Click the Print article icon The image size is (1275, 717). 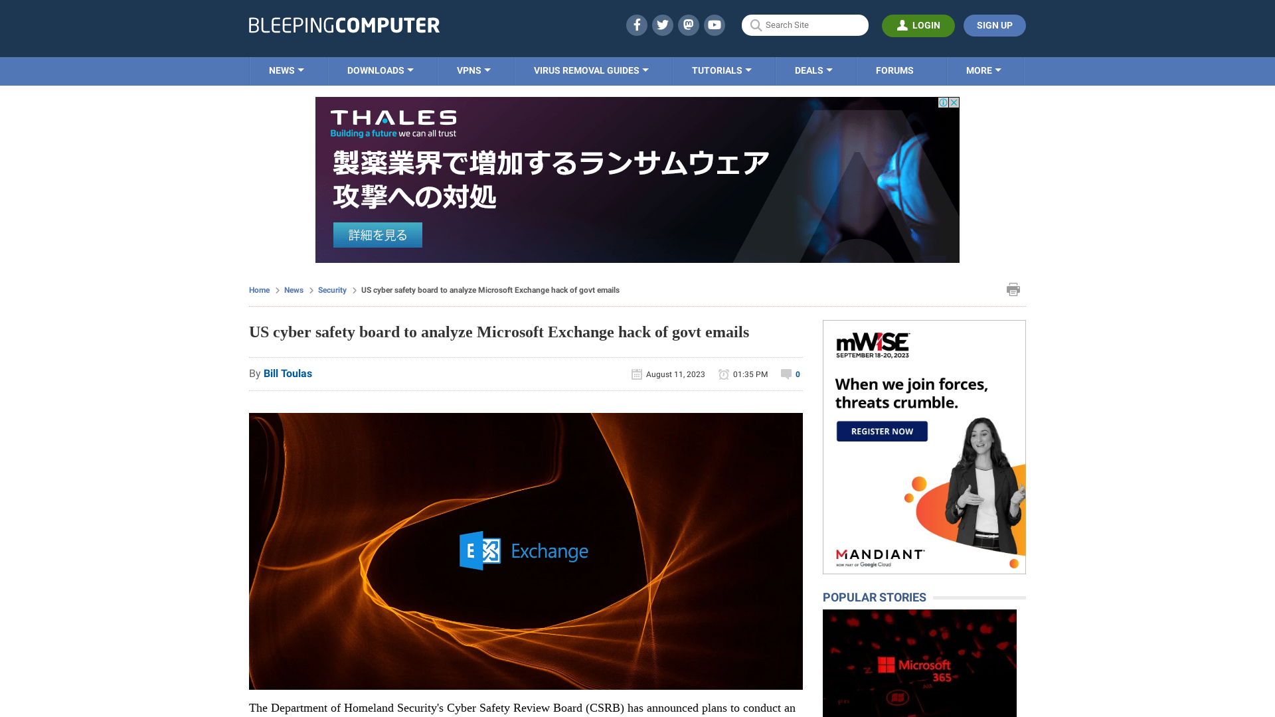tap(1013, 289)
